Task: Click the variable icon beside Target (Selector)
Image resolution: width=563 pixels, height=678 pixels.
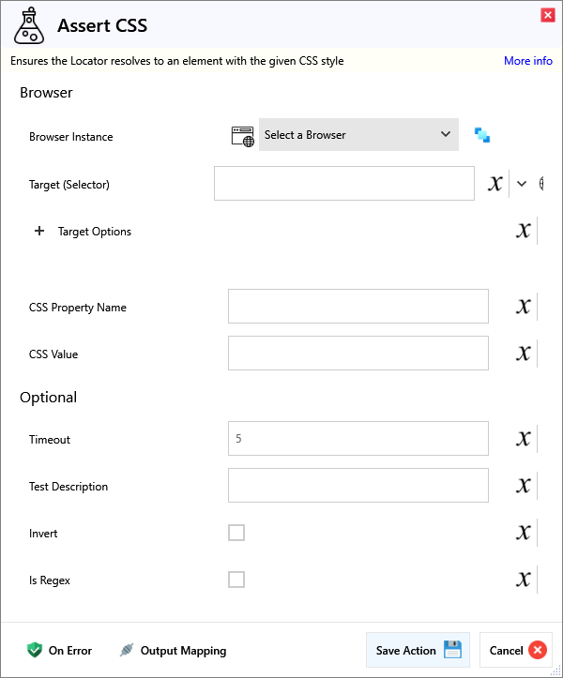Action: (495, 184)
